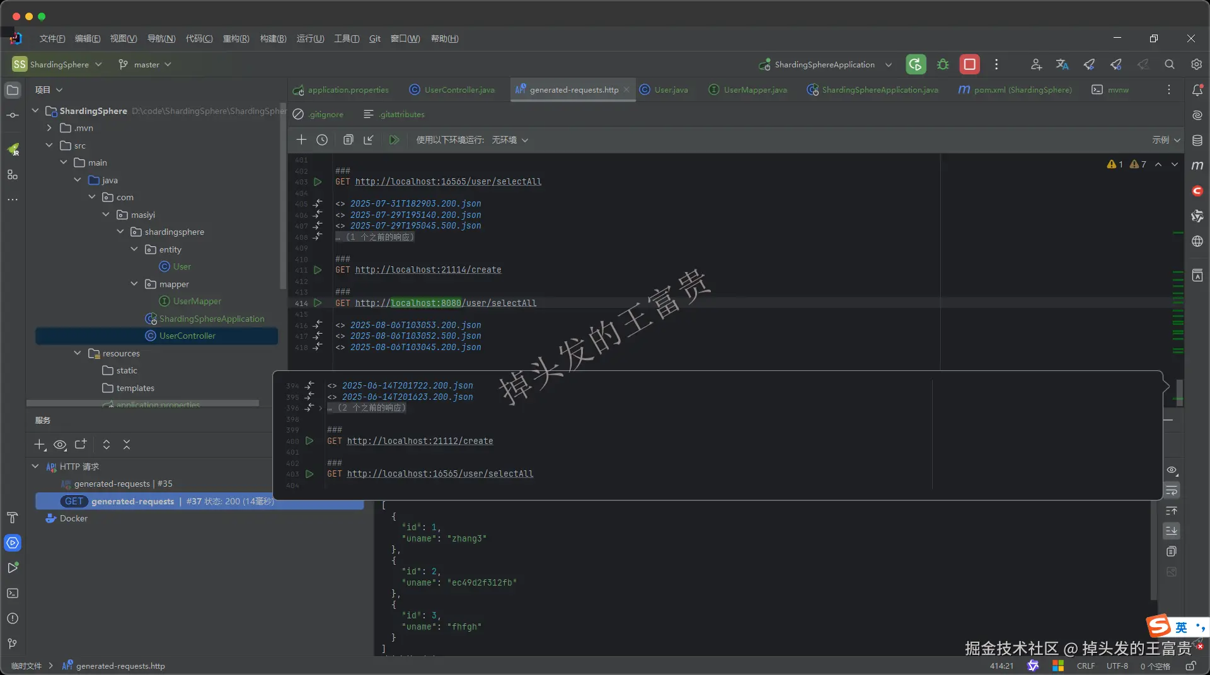Run all requests in file

[x=394, y=140]
